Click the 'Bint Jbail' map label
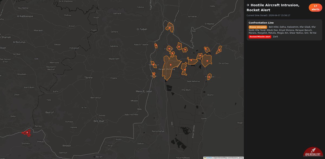 point(99,121)
